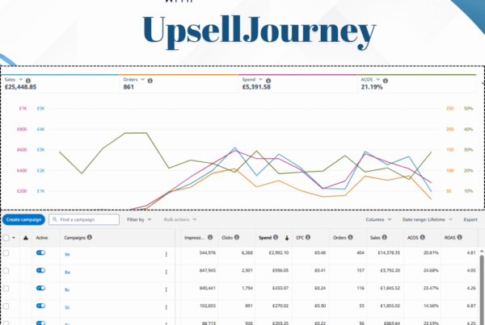The width and height of the screenshot is (485, 325).
Task: Click the info icon next to Clicks column
Action: click(x=237, y=237)
